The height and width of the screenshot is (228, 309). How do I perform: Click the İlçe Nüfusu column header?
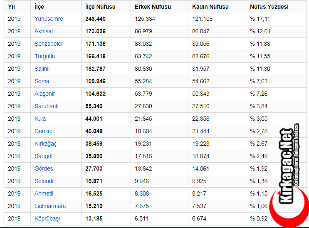click(100, 7)
